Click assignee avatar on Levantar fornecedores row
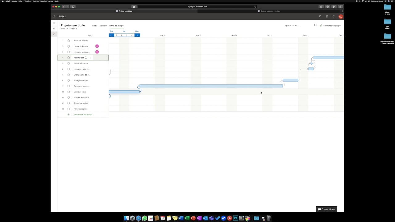 [x=97, y=52]
